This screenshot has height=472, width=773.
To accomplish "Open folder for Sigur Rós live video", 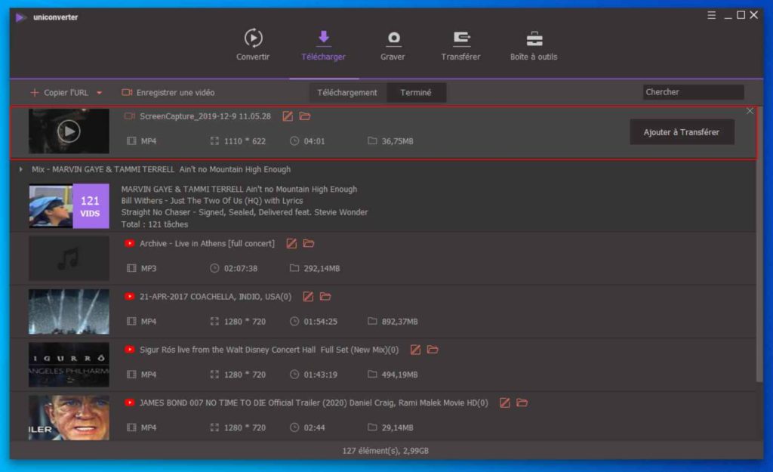I will coord(433,350).
